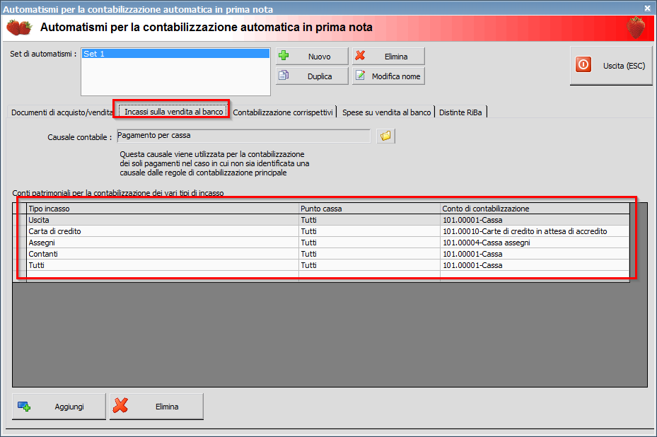Create a new set with Nuovo
657x437 pixels.
(312, 56)
